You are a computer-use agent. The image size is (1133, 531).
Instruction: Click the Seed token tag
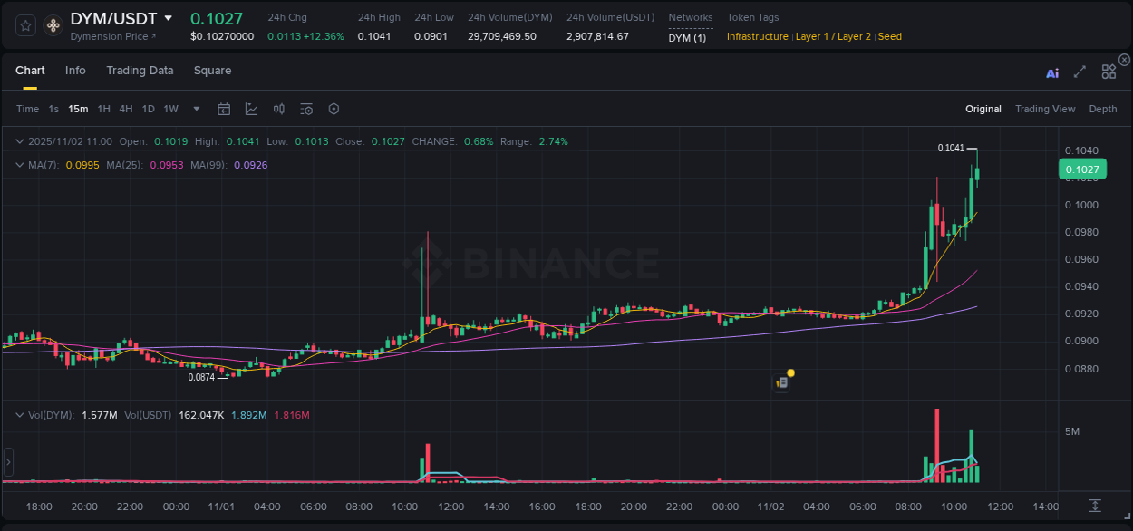pyautogui.click(x=889, y=36)
